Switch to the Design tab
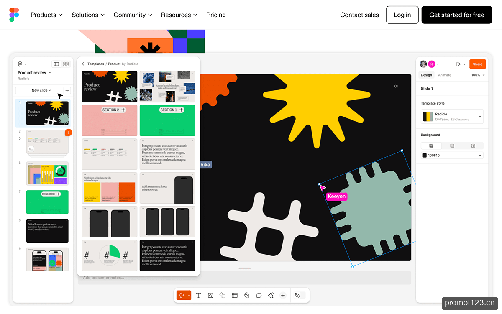The height and width of the screenshot is (314, 502). click(426, 75)
